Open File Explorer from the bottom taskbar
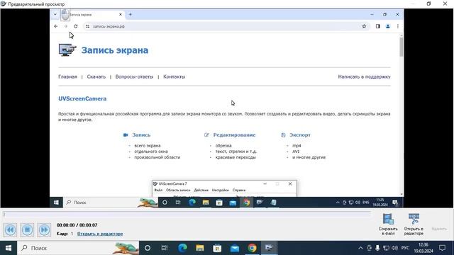The image size is (454, 255). (x=200, y=248)
